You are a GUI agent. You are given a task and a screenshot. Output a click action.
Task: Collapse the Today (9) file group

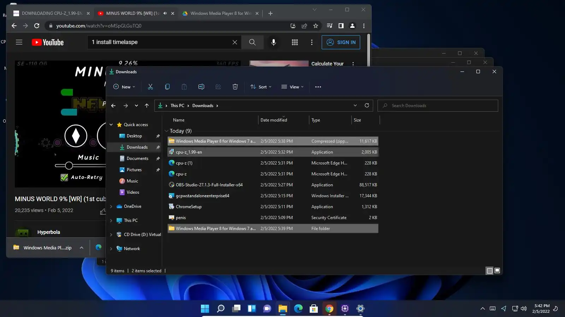point(167,131)
